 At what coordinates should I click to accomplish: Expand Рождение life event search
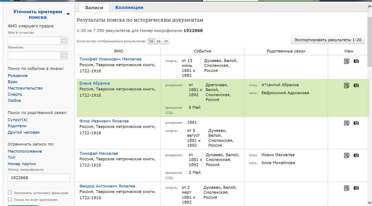[x=18, y=76]
